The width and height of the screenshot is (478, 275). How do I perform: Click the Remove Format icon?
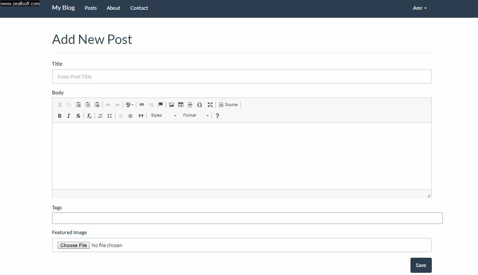(89, 116)
